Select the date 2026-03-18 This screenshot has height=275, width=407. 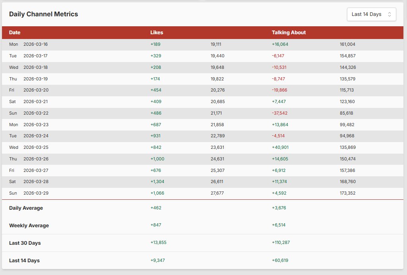[x=35, y=67]
